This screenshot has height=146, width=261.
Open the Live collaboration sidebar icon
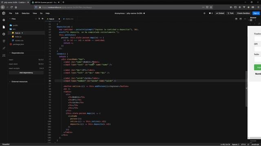tap(4, 55)
